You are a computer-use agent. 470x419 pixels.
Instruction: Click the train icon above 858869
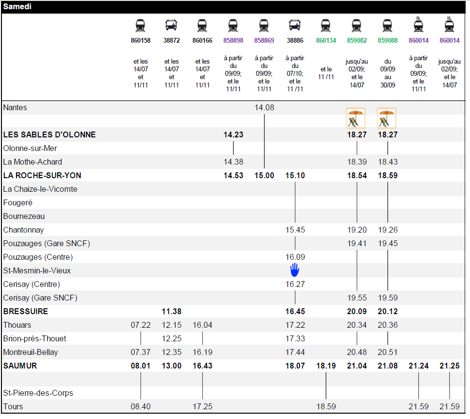(x=264, y=25)
